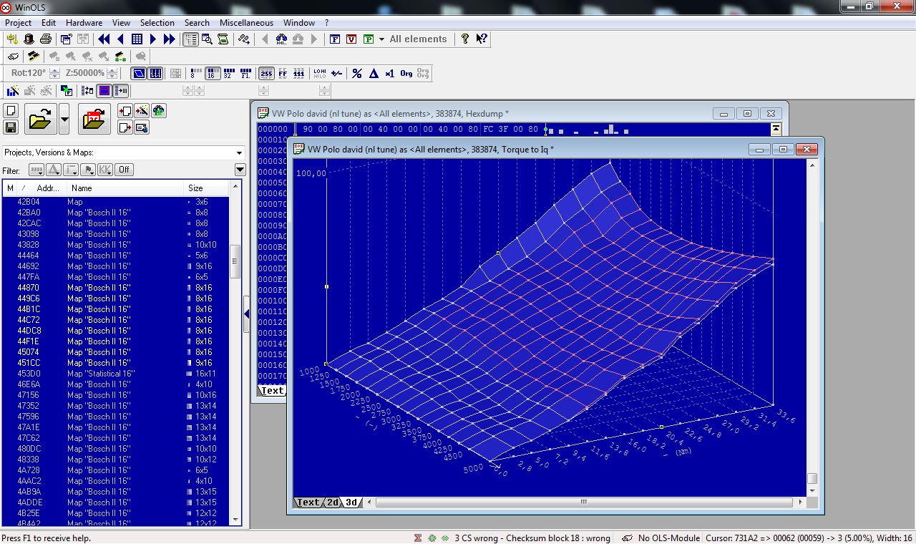Screen dimensions: 916x544
Task: Select the Statistical 16 map at 453D0
Action: 101,374
